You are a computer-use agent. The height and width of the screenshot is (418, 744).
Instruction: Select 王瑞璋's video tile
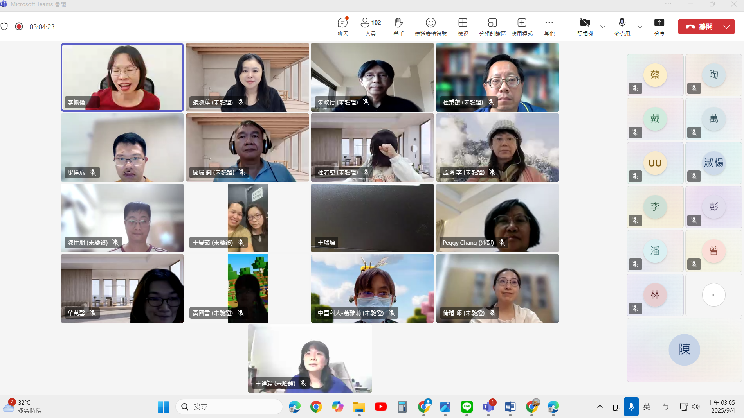tap(372, 218)
